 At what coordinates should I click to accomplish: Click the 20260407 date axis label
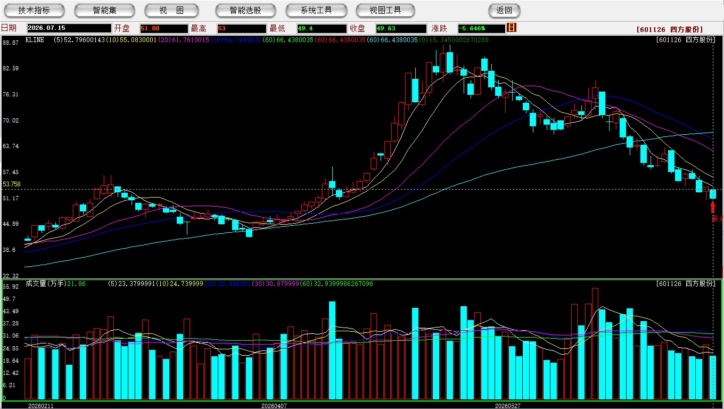coord(274,405)
